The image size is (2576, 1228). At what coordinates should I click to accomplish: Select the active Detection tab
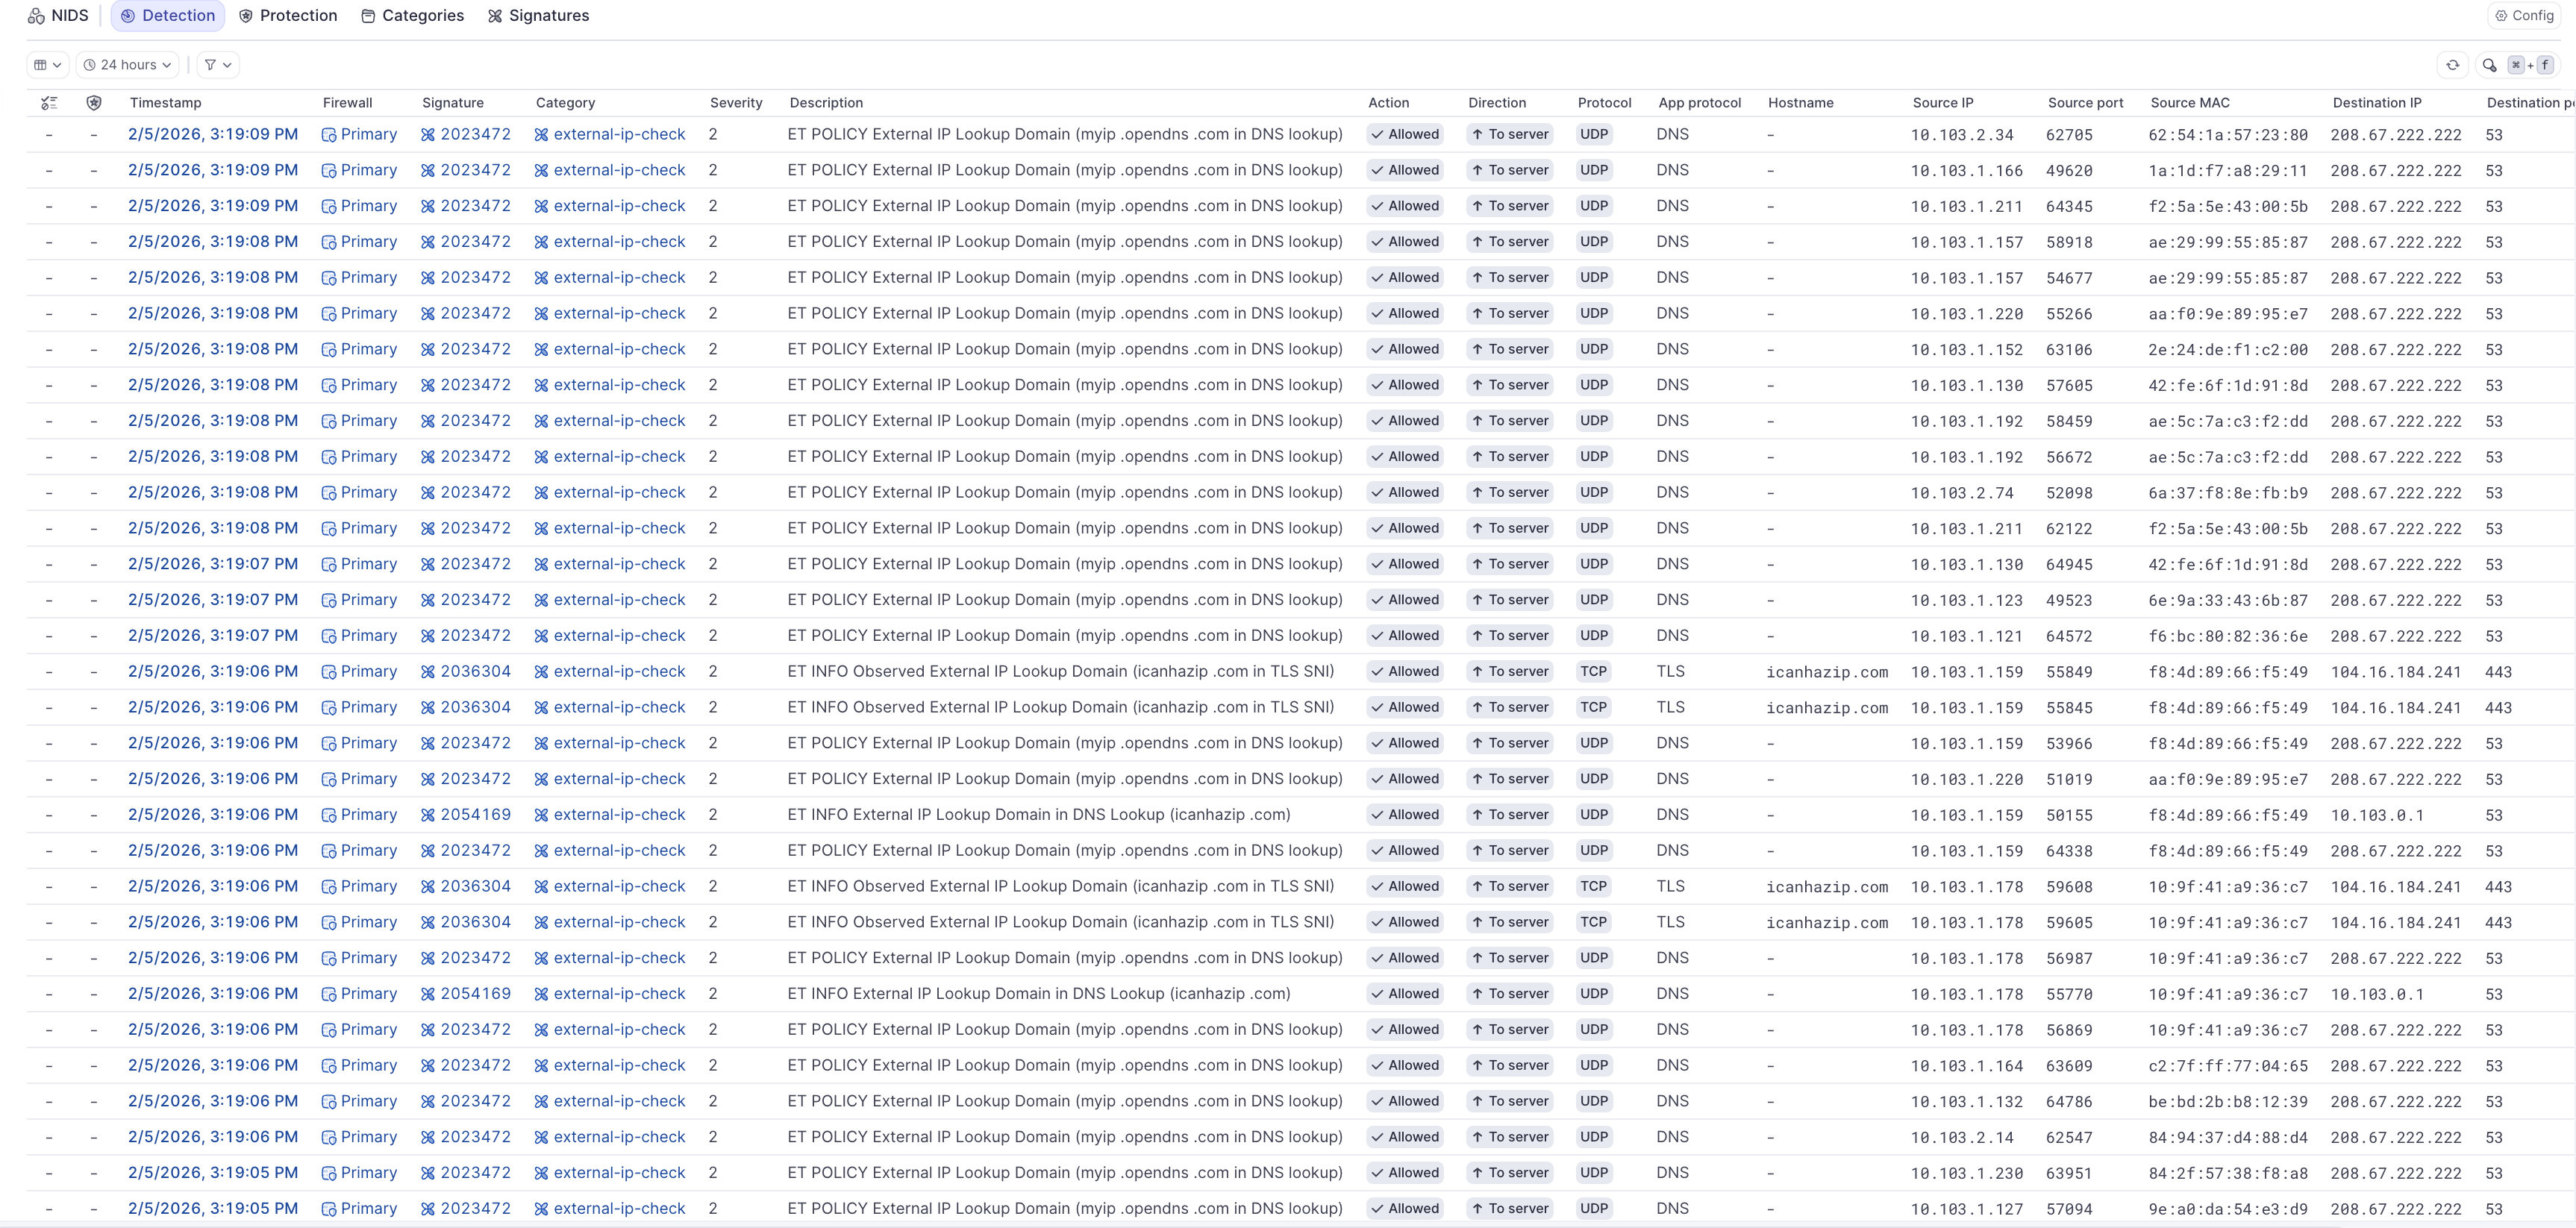pos(168,16)
